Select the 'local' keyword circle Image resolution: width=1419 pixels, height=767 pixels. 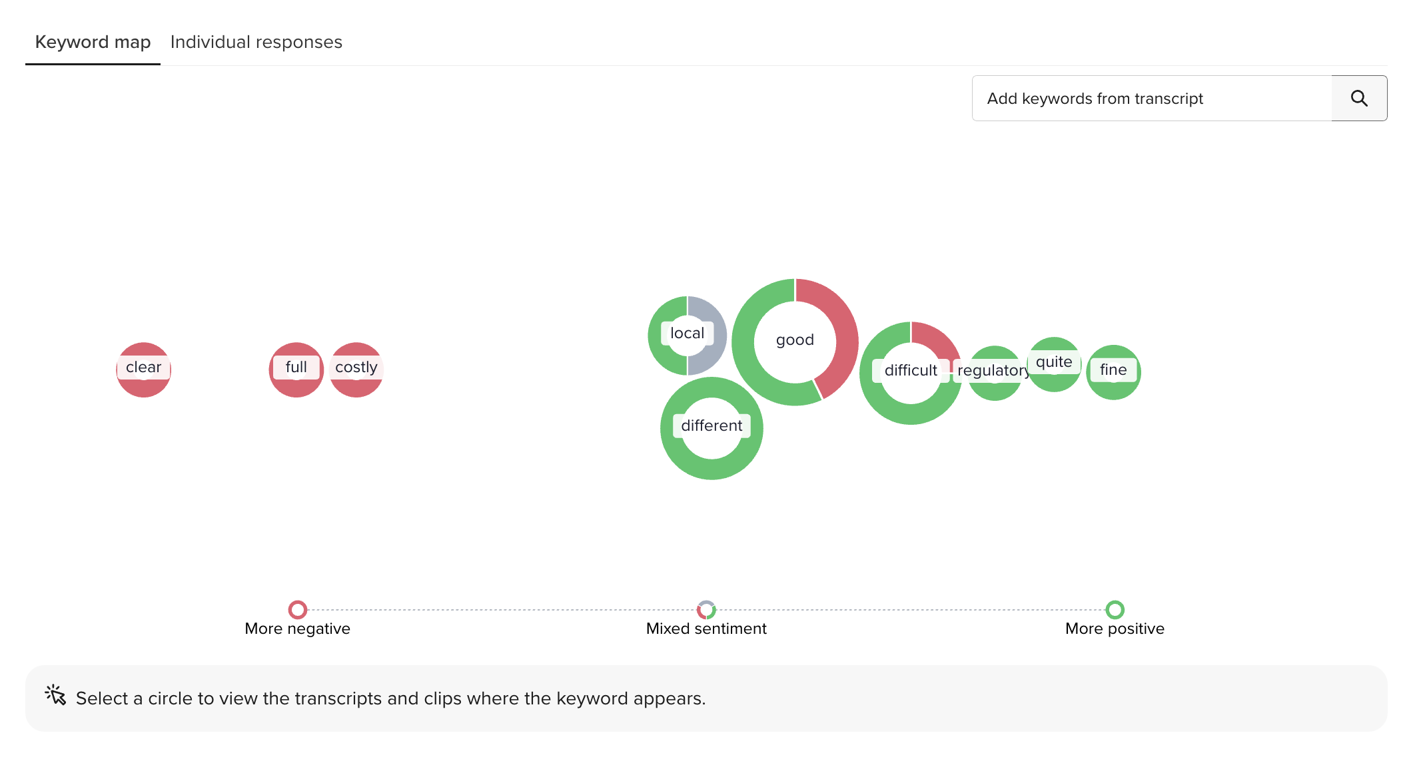coord(686,334)
